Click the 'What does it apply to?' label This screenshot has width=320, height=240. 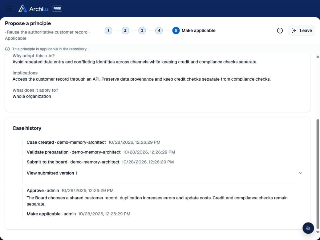tap(35, 90)
